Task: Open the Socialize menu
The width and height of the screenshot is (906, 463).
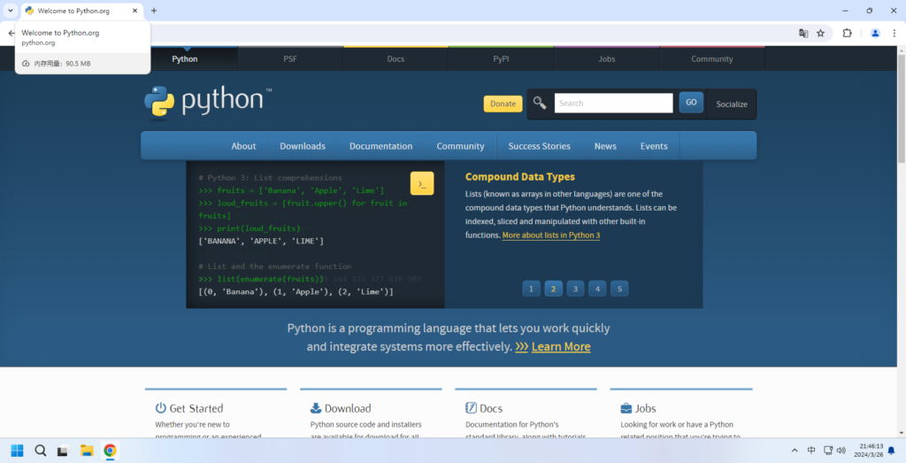Action: [732, 104]
